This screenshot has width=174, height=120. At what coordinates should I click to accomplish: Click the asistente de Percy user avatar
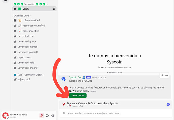(x=6, y=115)
